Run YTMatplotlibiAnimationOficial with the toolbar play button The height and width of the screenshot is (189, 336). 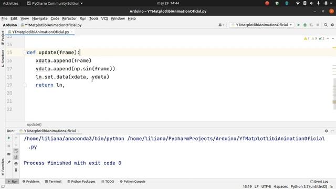tap(299, 25)
